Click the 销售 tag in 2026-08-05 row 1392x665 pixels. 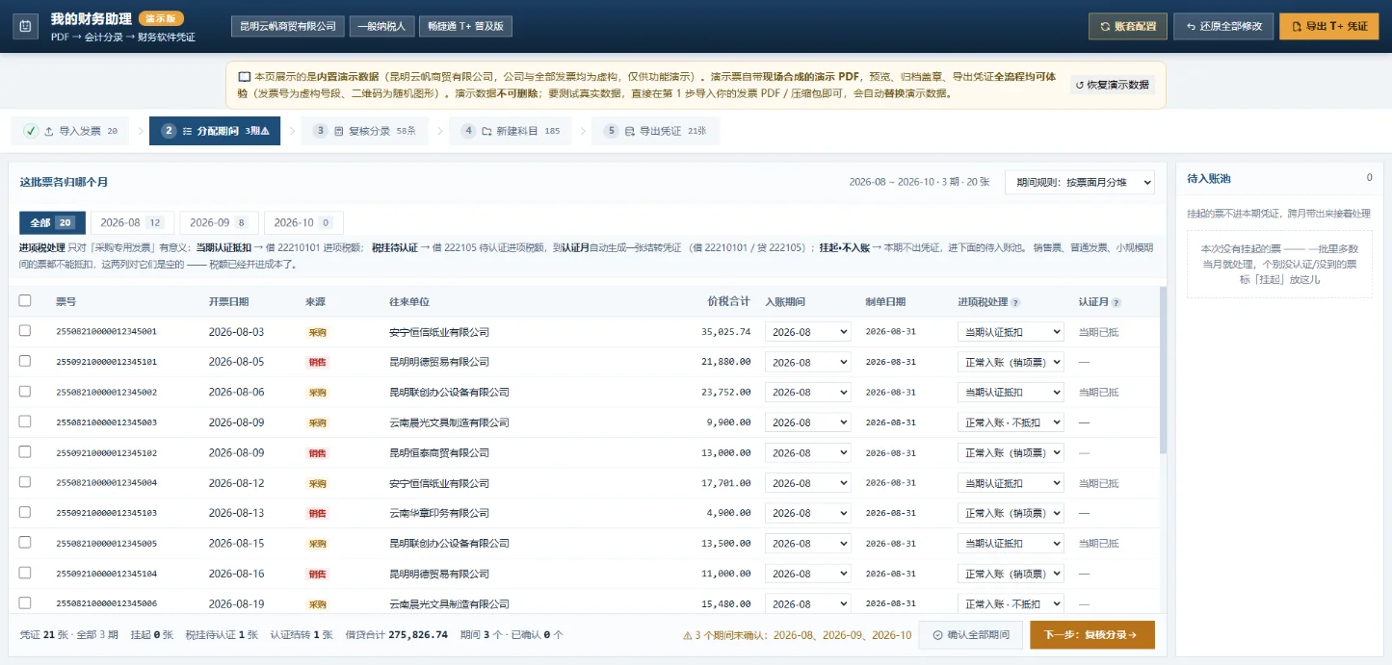pos(317,363)
